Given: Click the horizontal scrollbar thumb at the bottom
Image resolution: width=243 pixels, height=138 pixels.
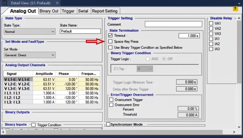Looking at the screenshot, I should point(114,132).
